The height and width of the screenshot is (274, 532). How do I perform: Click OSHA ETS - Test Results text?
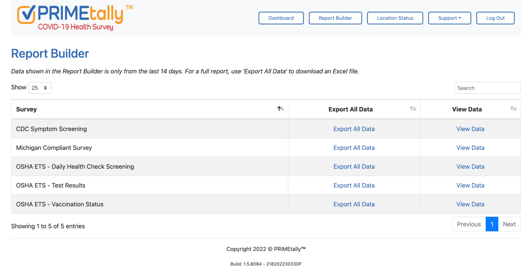click(51, 185)
